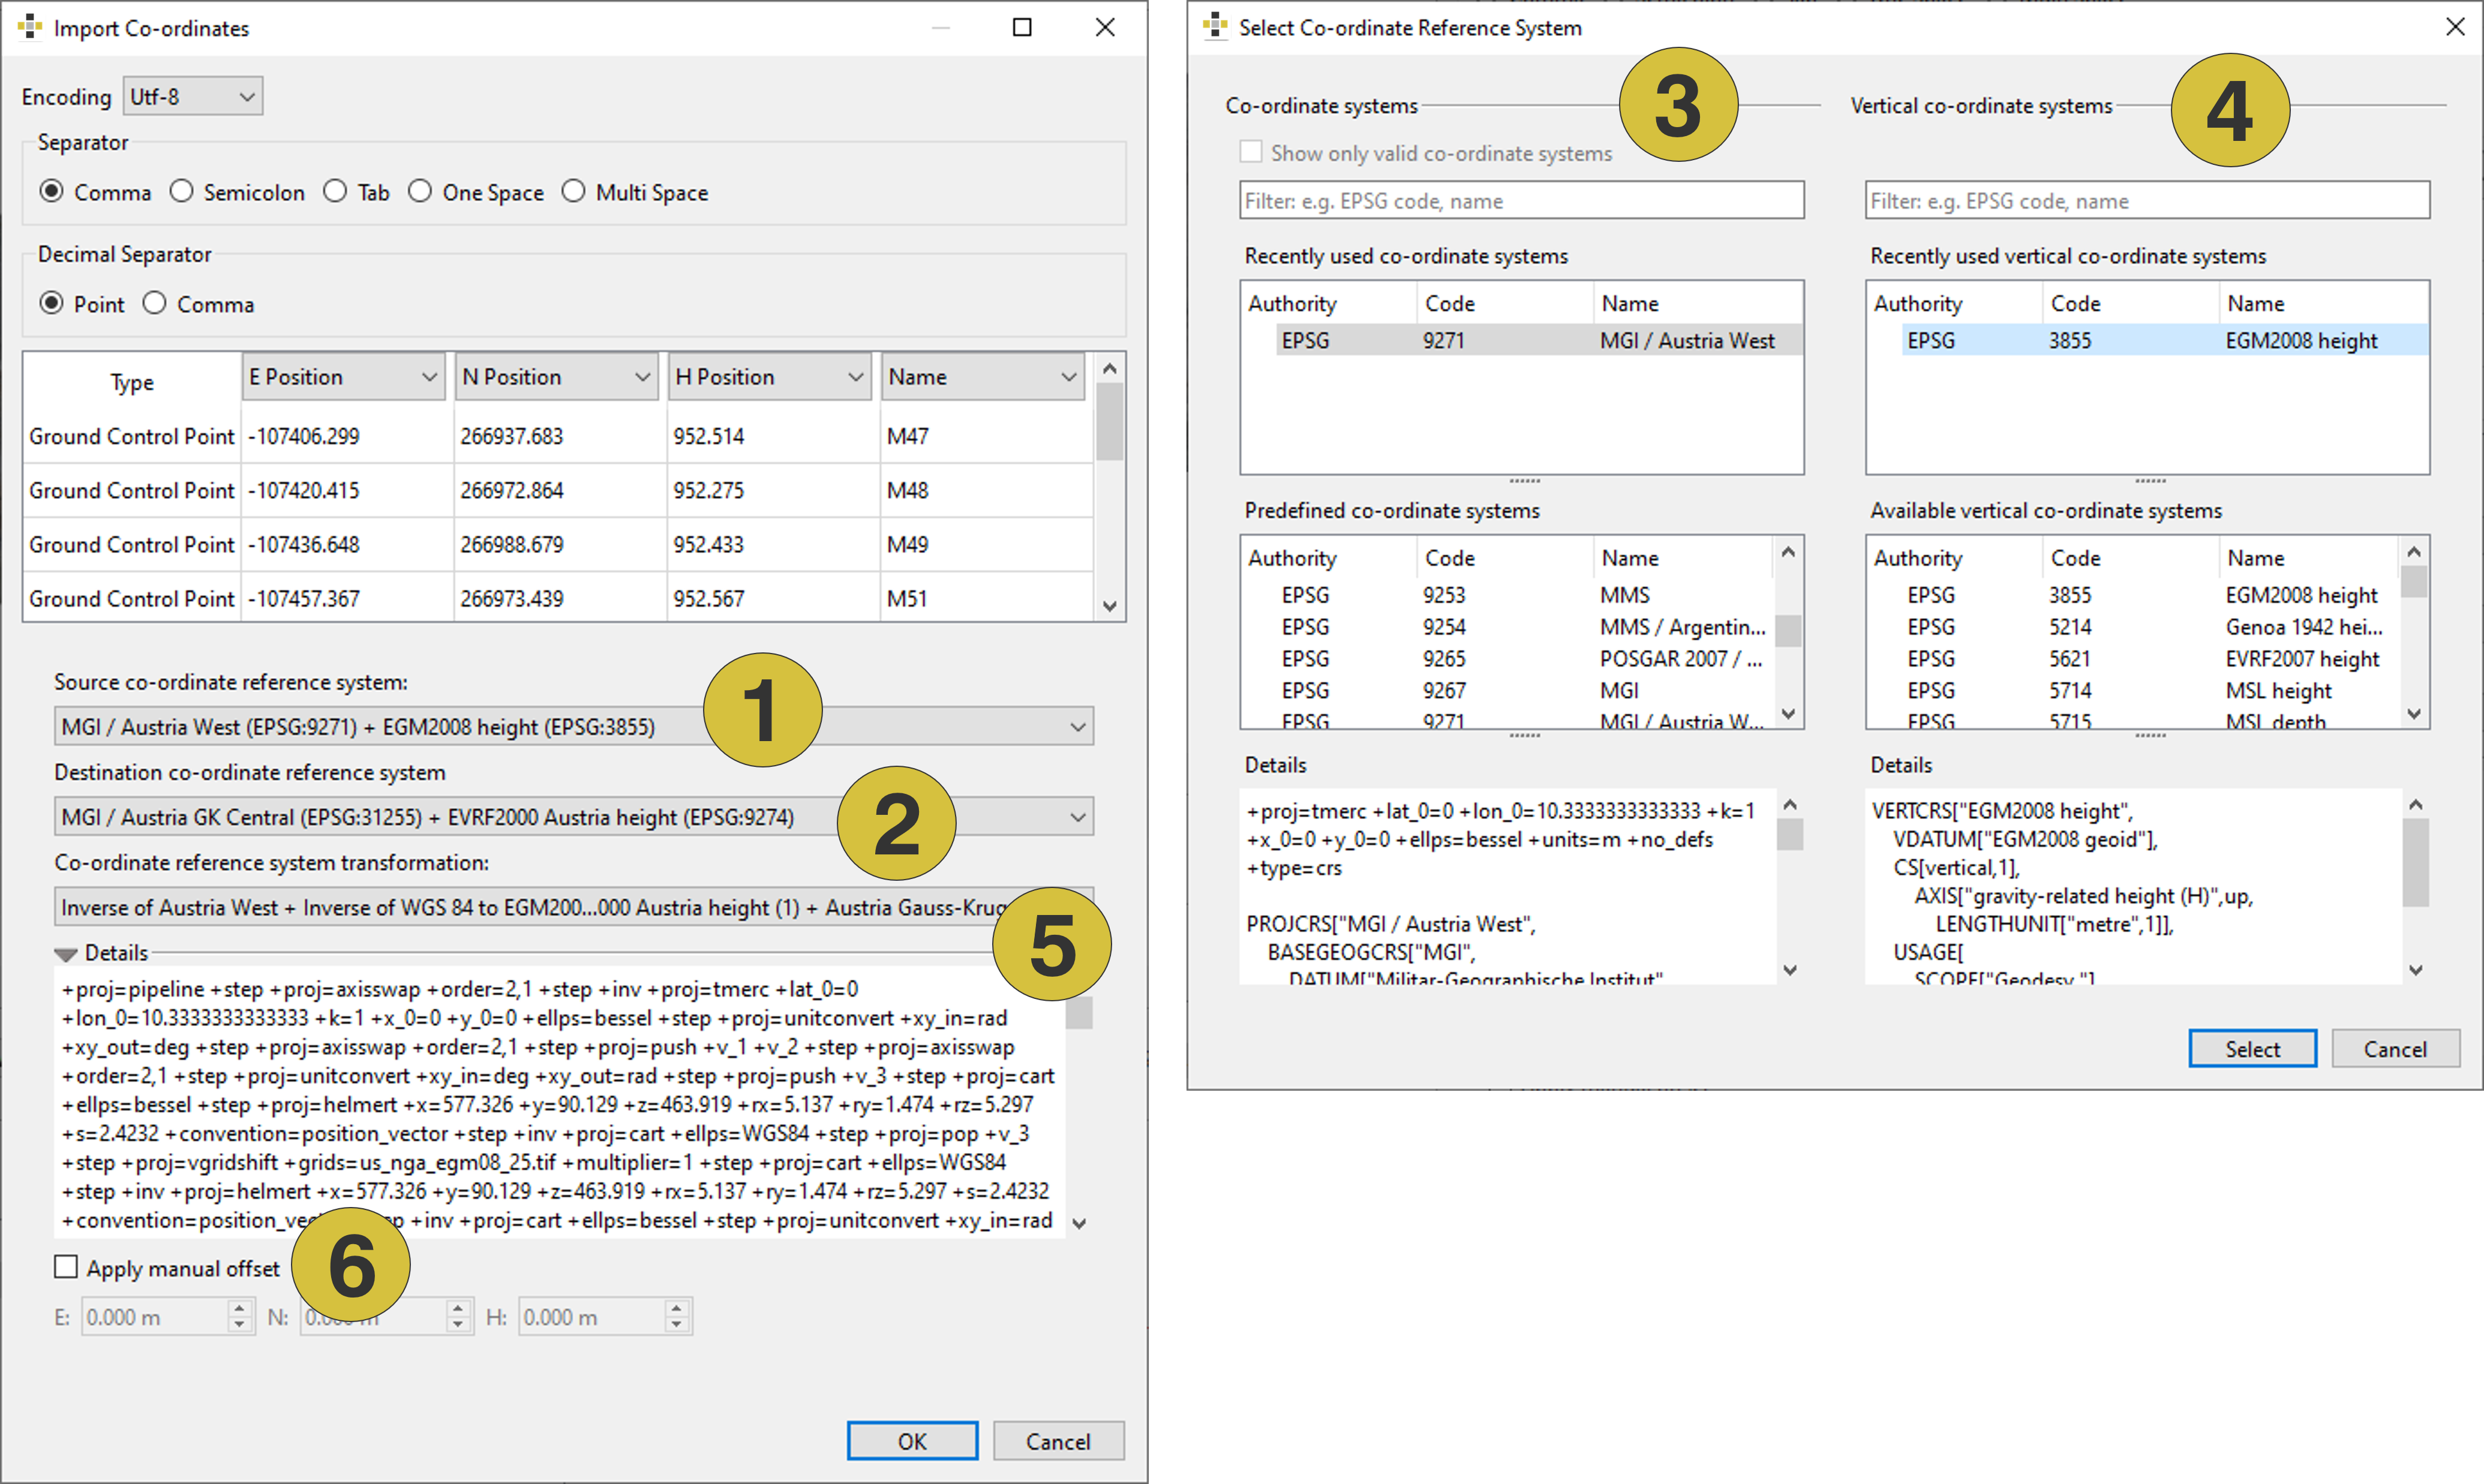
Task: Click scroll-up arrow of the points table
Action: (x=1110, y=369)
